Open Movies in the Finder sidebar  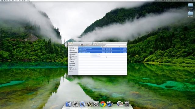point(73,60)
